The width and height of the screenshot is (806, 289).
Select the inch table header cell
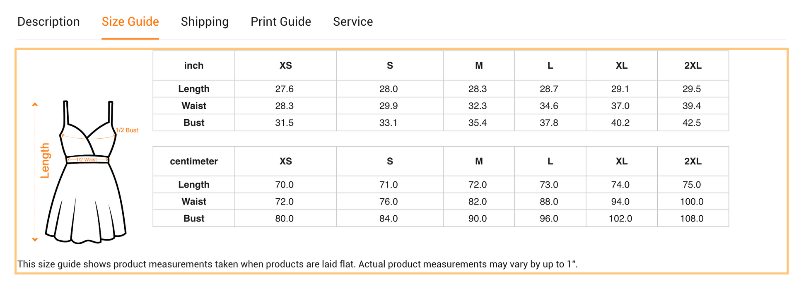[193, 65]
